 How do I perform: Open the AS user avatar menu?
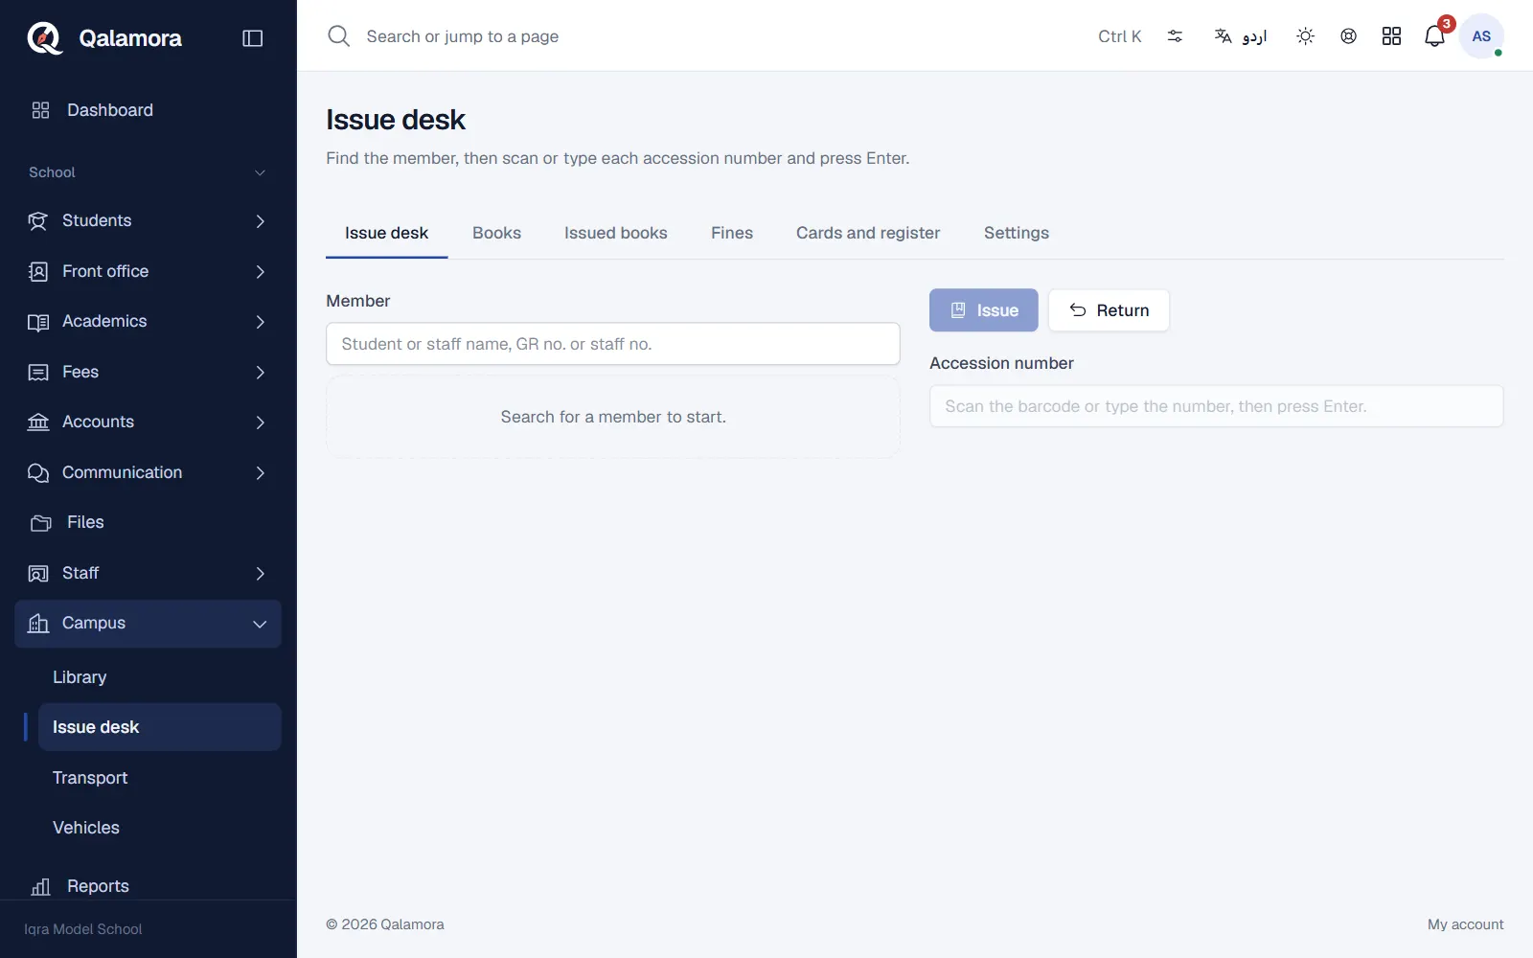coord(1481,36)
